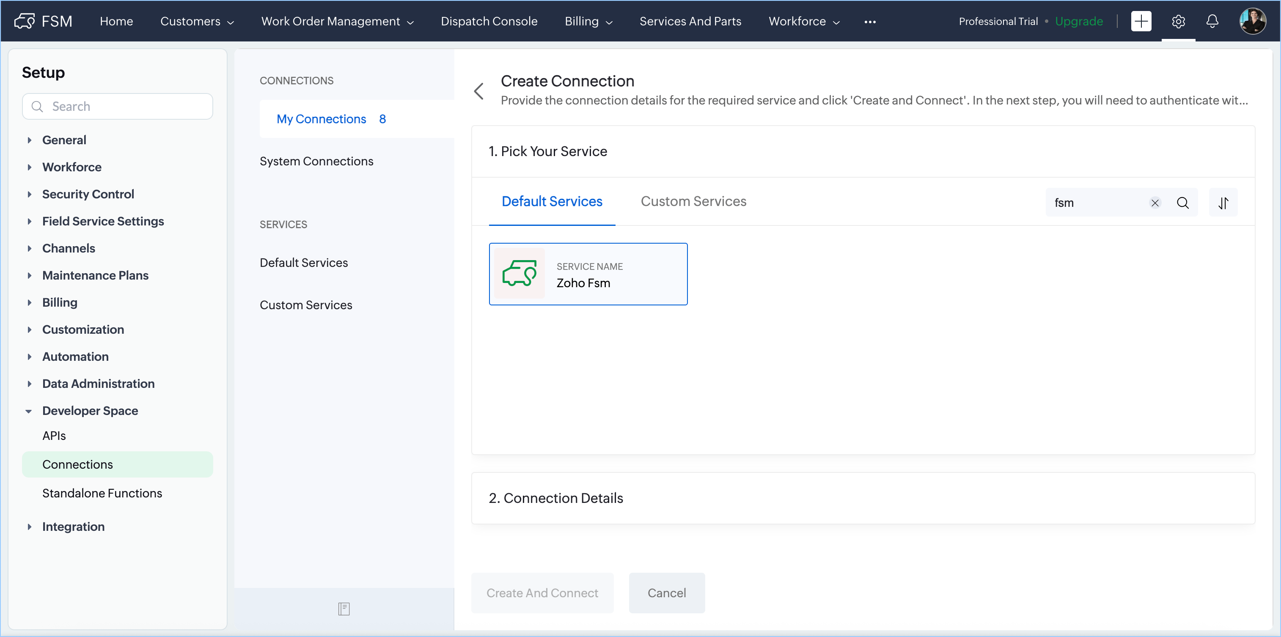
Task: Click the magnifier search icon in services
Action: (1182, 203)
